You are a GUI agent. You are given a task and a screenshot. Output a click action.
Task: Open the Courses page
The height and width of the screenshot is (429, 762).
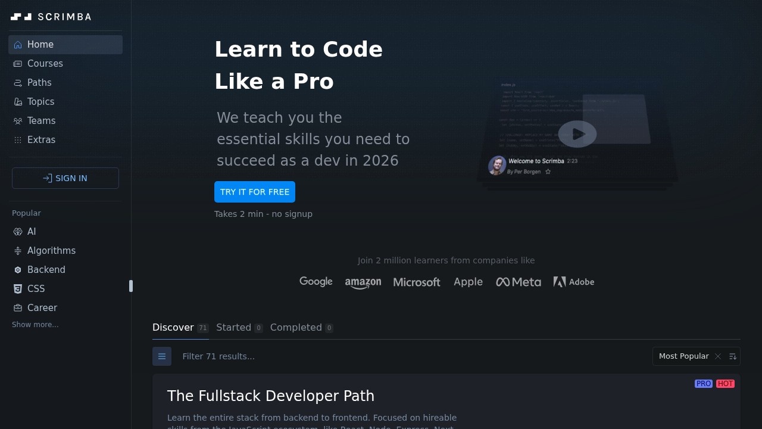[65, 64]
